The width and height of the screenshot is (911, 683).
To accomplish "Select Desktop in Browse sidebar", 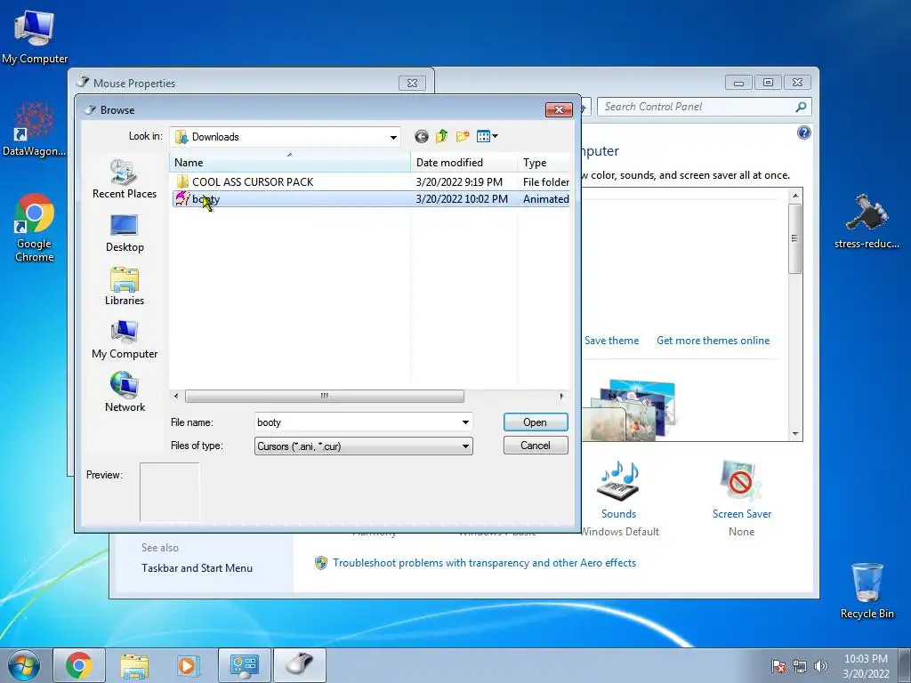I will click(125, 234).
